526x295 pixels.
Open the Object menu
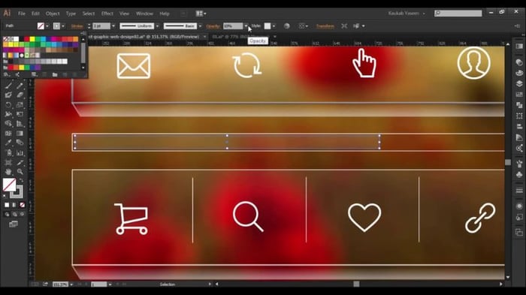[53, 14]
